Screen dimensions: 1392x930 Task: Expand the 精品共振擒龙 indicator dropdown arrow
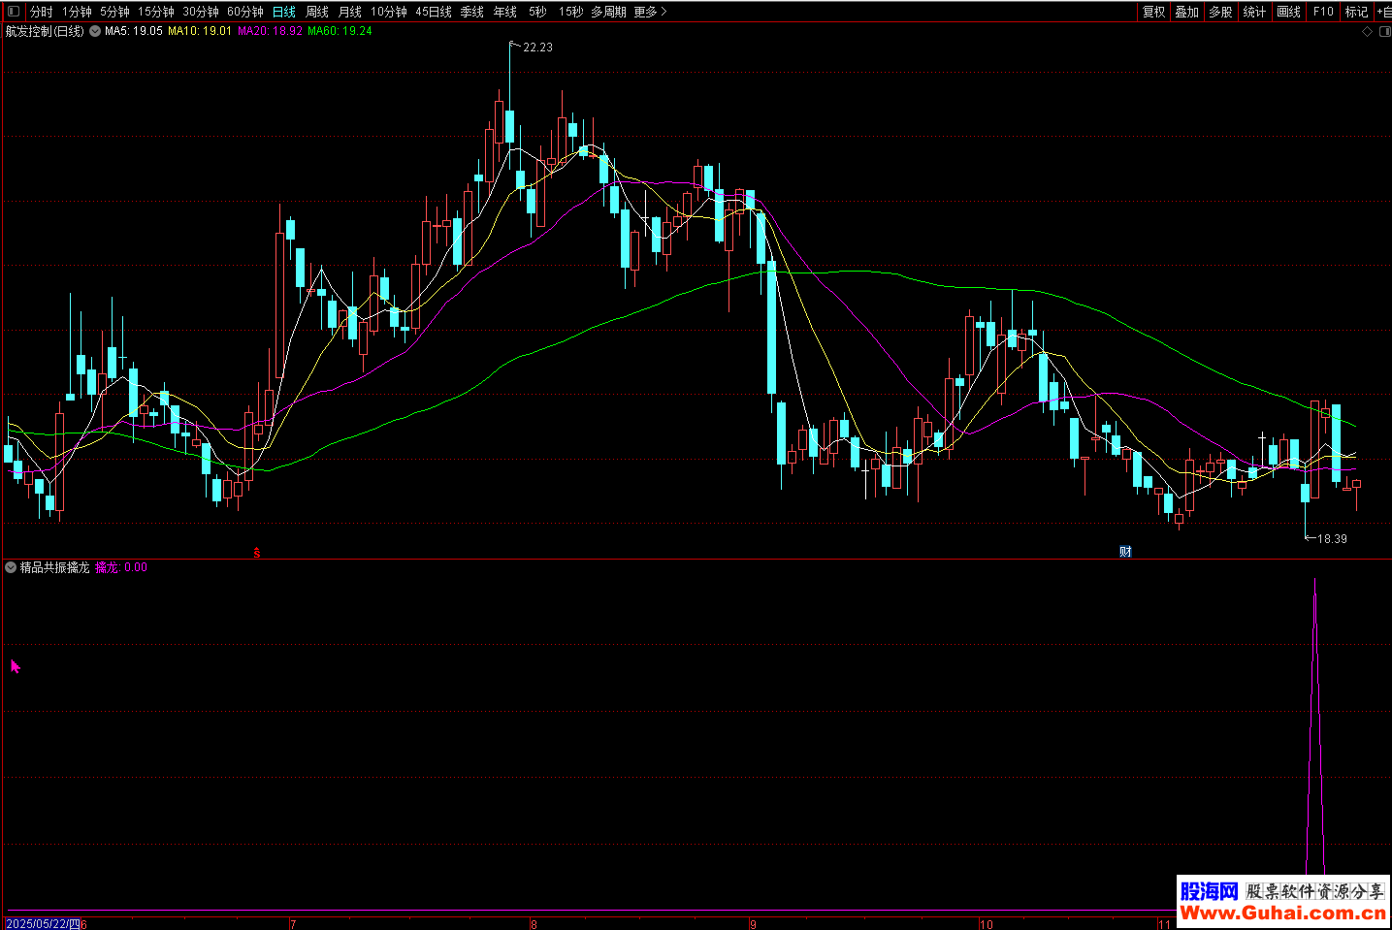[11, 567]
